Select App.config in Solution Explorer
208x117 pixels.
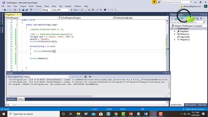(185, 37)
